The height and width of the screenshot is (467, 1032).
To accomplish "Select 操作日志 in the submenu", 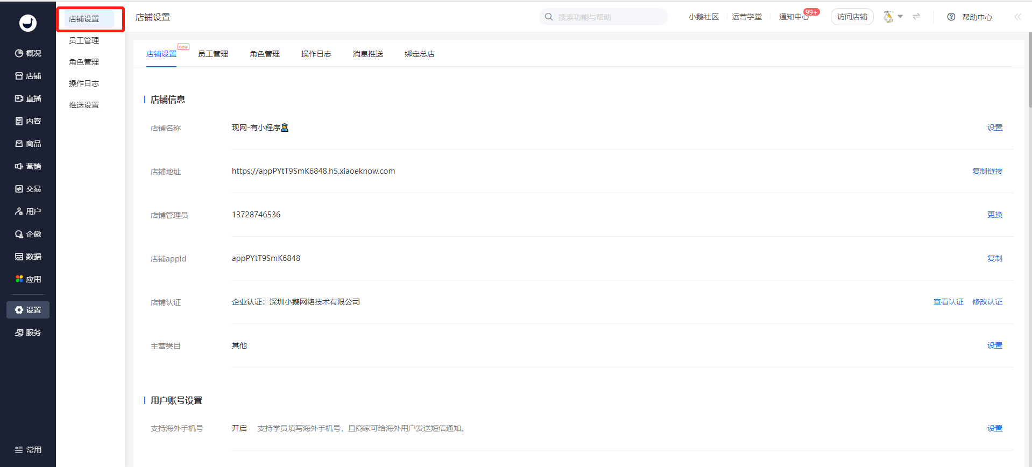I will (84, 83).
